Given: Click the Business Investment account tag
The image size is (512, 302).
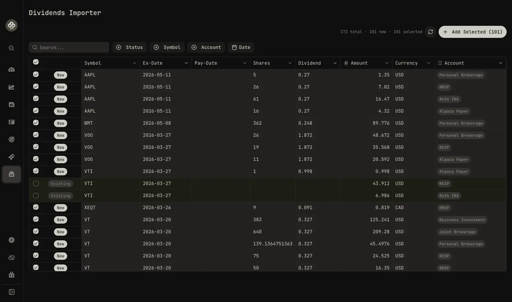Looking at the screenshot, I should coord(462,220).
